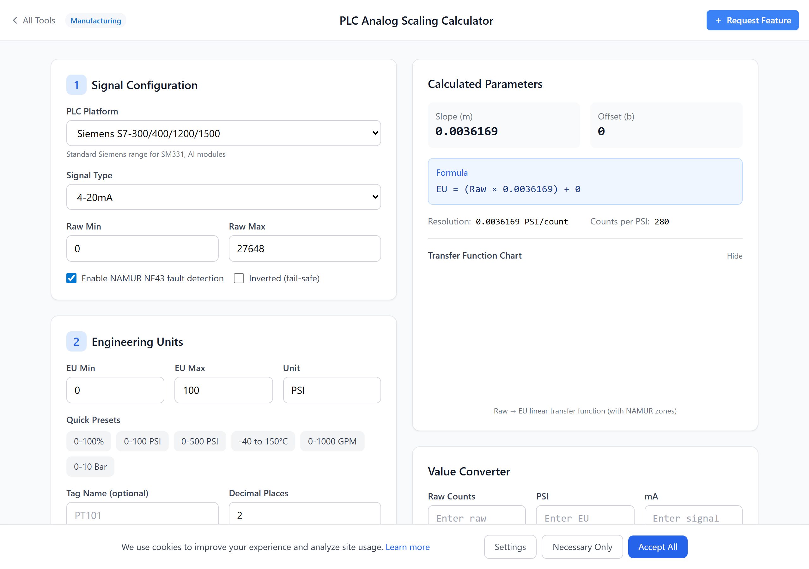
Task: Open the PLC Platform dropdown
Action: [223, 133]
